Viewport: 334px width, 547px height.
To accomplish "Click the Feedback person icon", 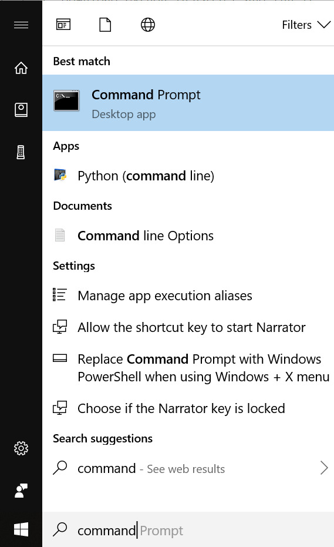I will coord(21,491).
